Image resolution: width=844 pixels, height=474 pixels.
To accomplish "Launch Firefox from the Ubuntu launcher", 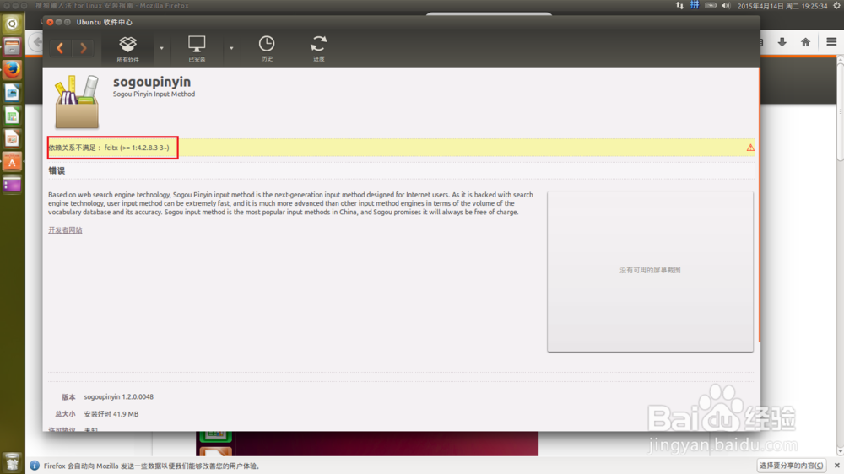I will (x=12, y=70).
